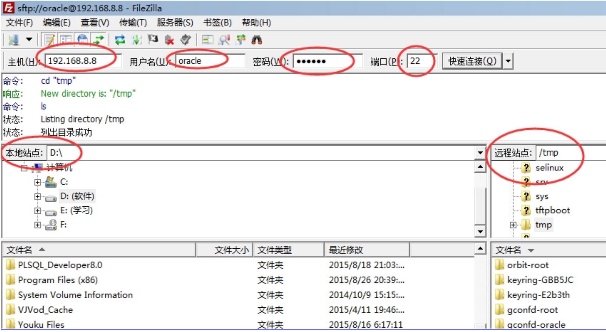Open the 书签(B) menu
Screen dimensions: 606x332
[217, 23]
